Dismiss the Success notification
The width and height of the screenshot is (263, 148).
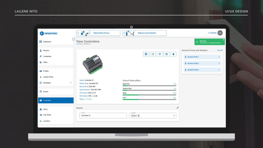[223, 40]
